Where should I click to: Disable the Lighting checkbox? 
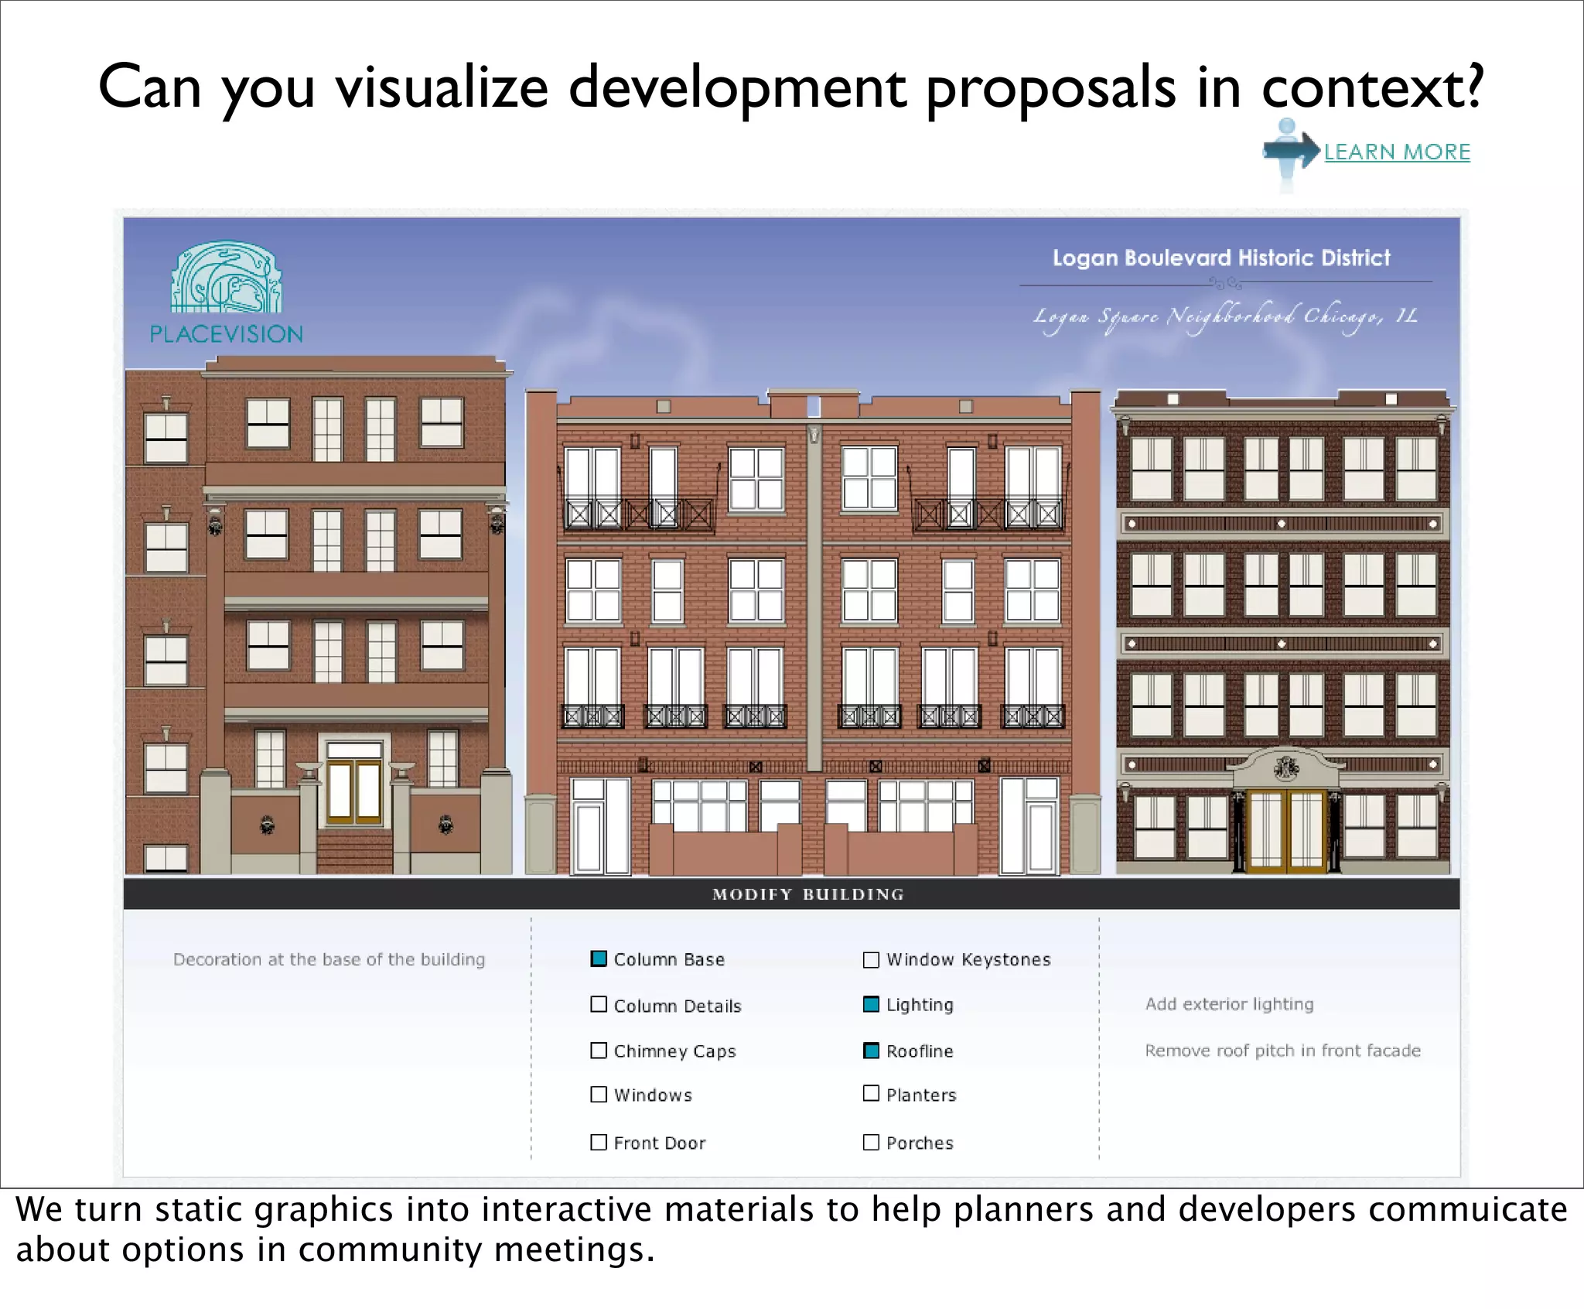871,1004
